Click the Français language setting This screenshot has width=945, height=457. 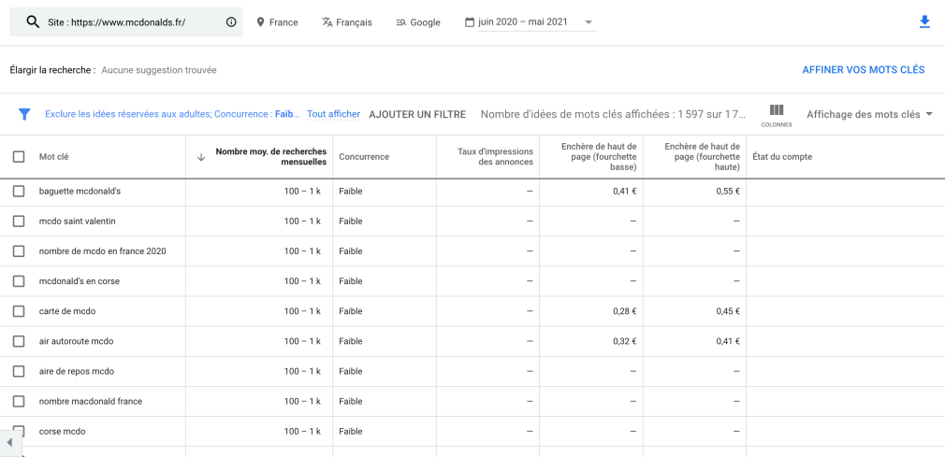[x=347, y=22]
